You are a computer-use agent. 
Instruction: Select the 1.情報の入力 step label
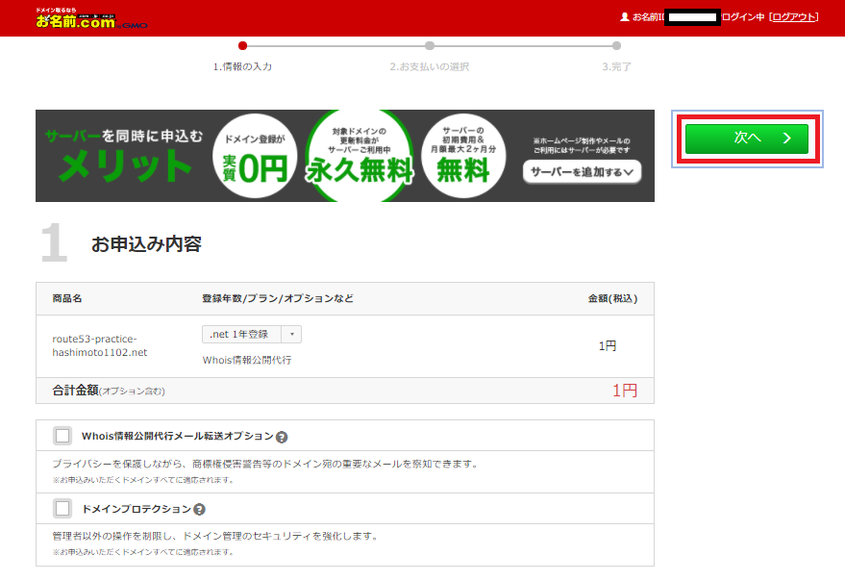click(x=242, y=67)
